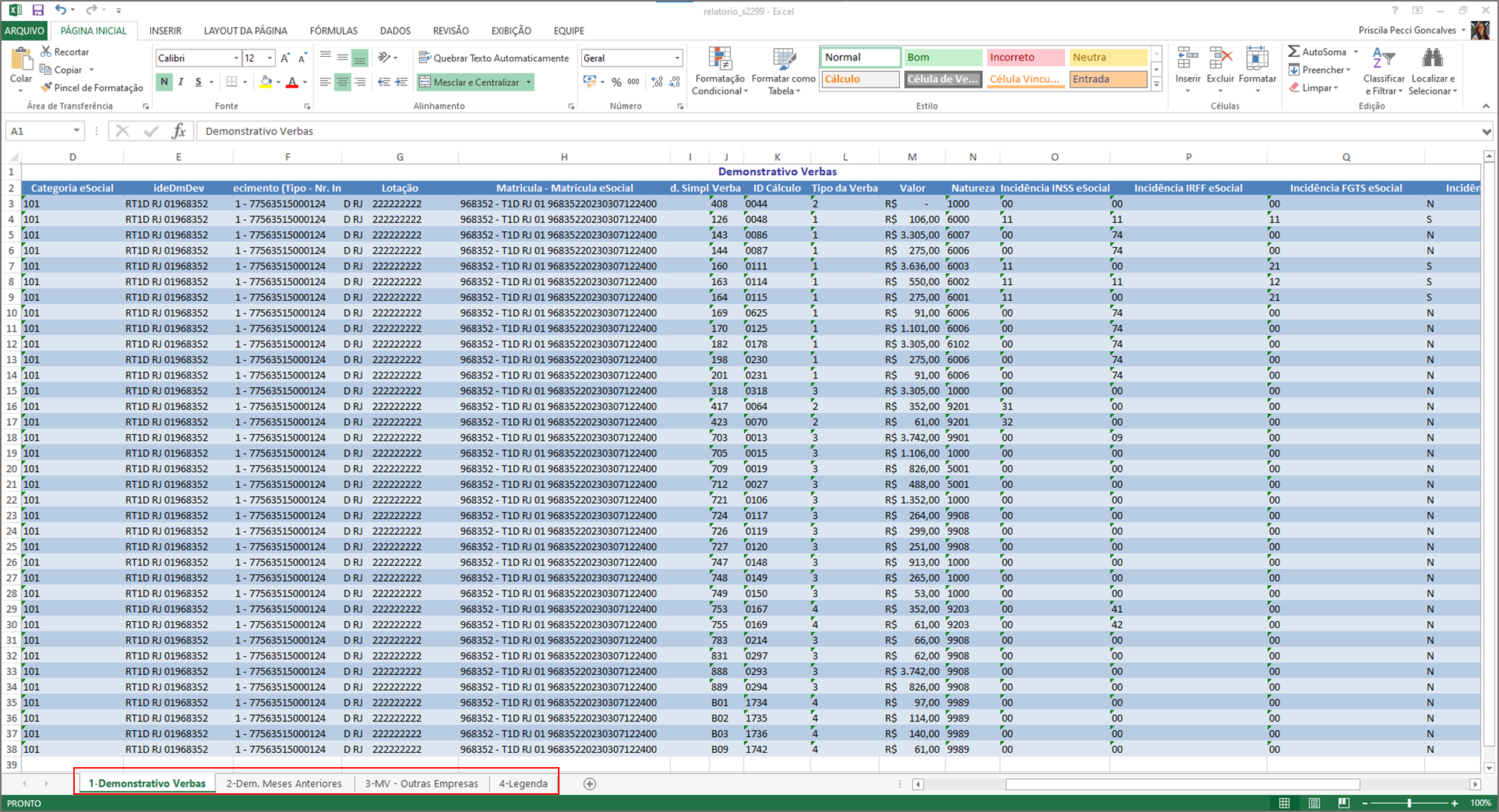
Task: Toggle Italic formatting button
Action: [x=181, y=82]
